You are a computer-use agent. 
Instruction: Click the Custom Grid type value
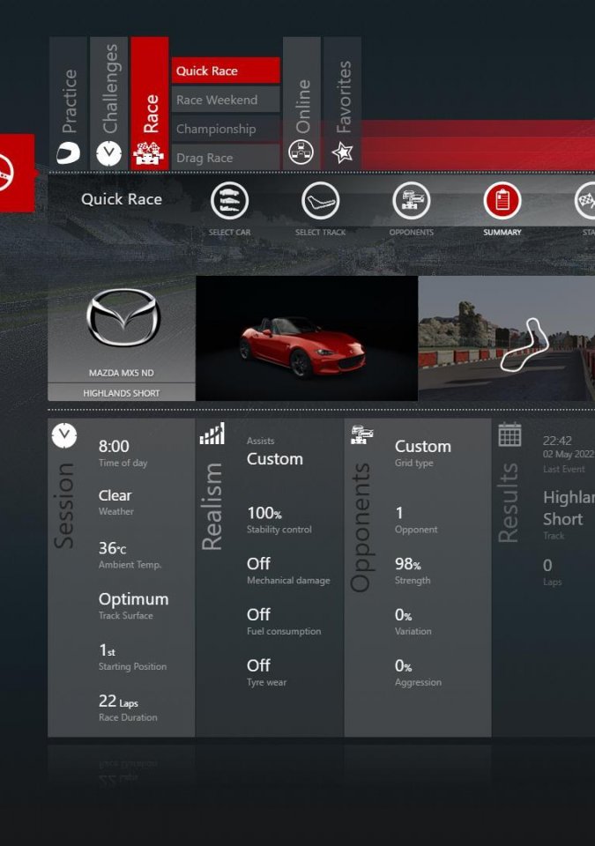point(423,447)
